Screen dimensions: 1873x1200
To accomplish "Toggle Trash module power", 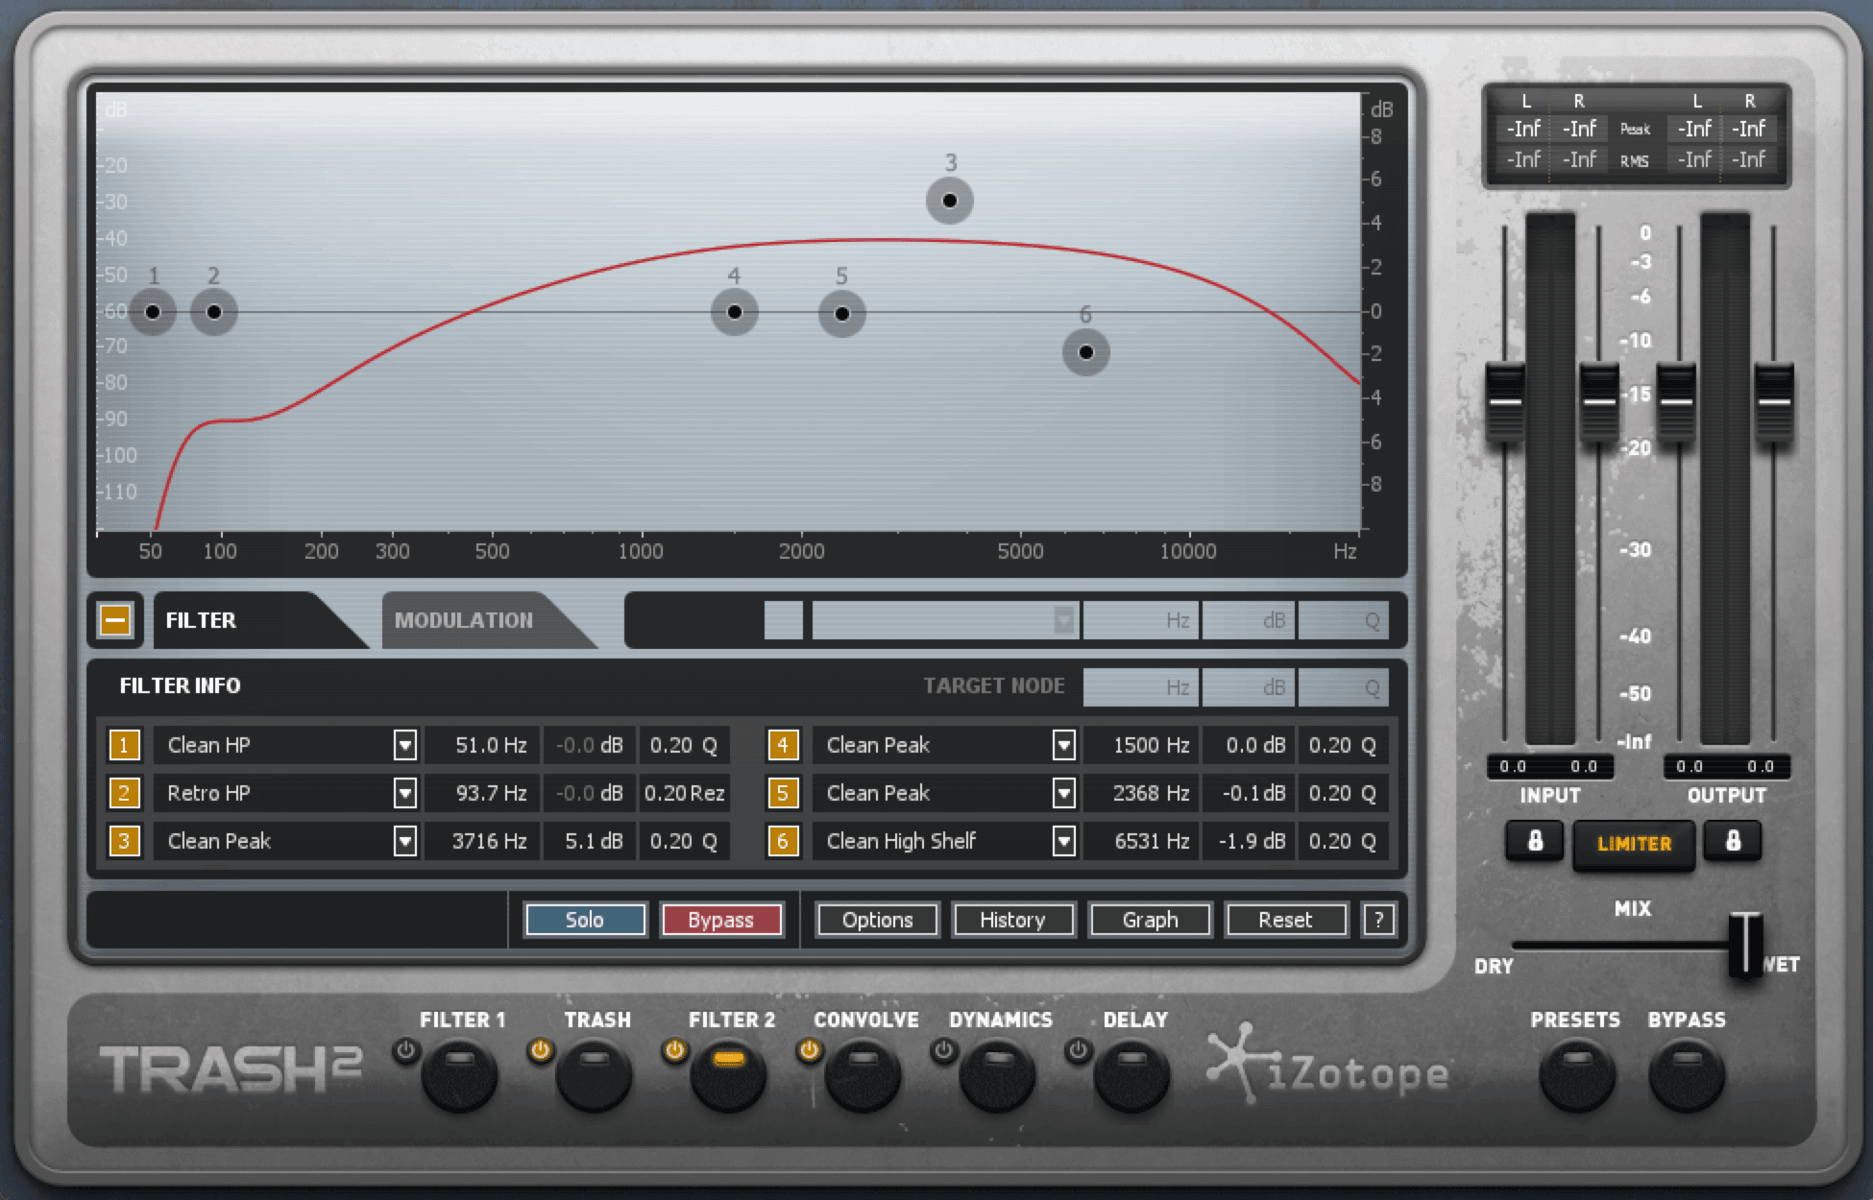I will [x=541, y=1050].
